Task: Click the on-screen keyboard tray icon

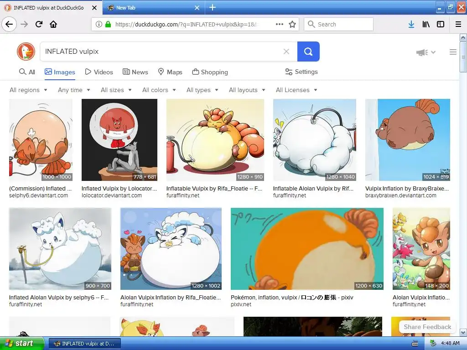Action: [415, 344]
